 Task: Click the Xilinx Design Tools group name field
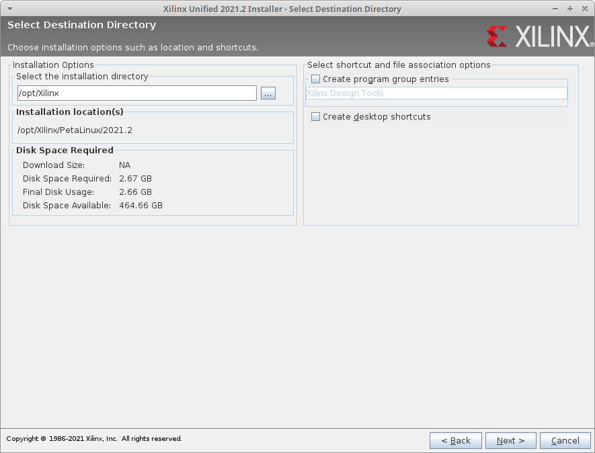pos(436,93)
